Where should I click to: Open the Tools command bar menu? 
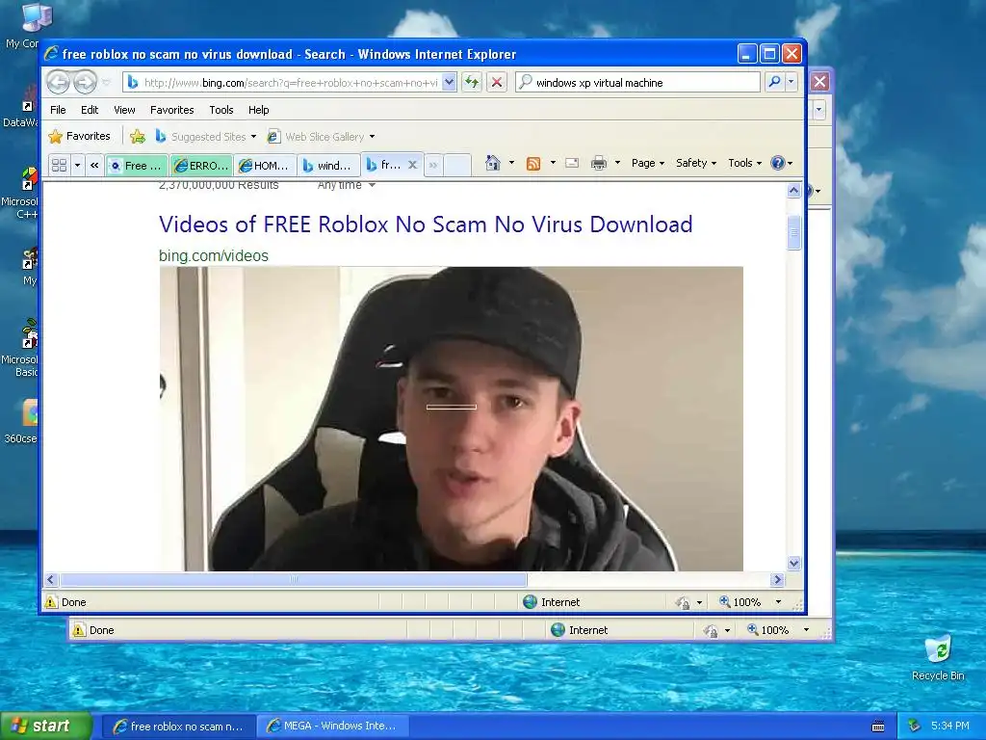[745, 163]
